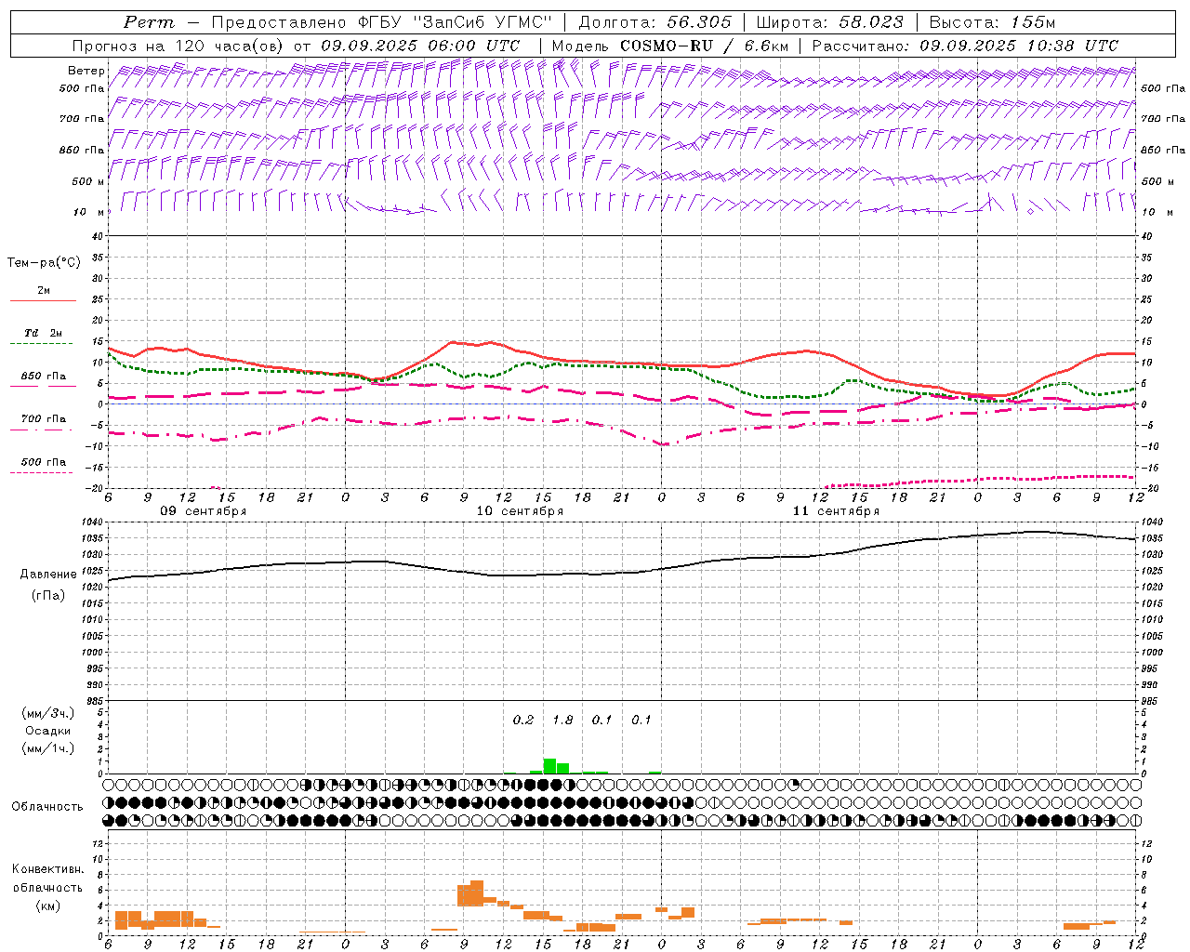Select the Широта: 58.023 header field

829,22
